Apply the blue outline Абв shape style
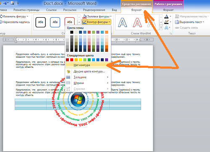 (x=55, y=22)
